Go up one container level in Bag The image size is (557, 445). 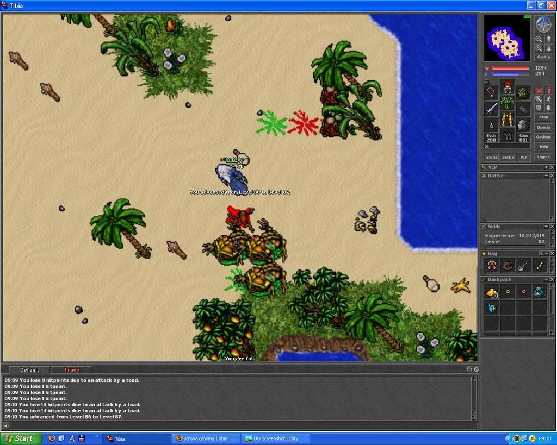541,253
